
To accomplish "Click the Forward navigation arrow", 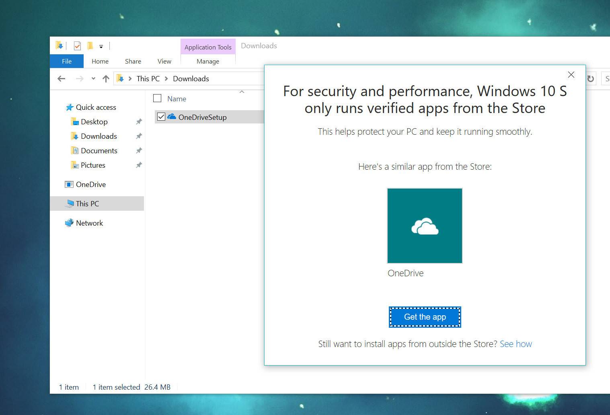I will 80,79.
